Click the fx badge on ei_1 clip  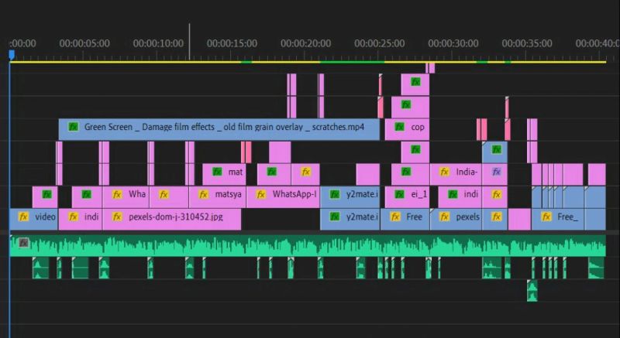pos(400,194)
